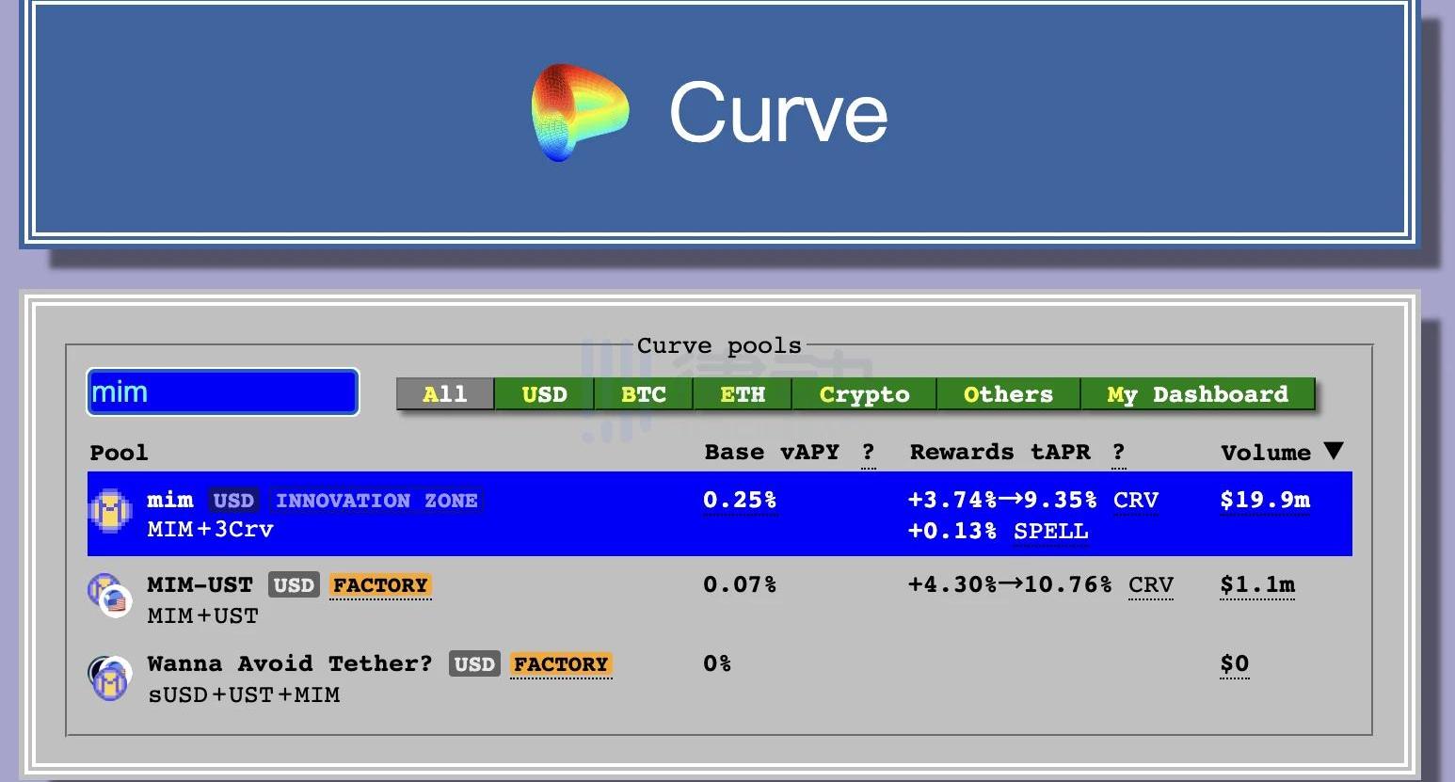Click the +0.13% SPELL reward percentage

(951, 531)
